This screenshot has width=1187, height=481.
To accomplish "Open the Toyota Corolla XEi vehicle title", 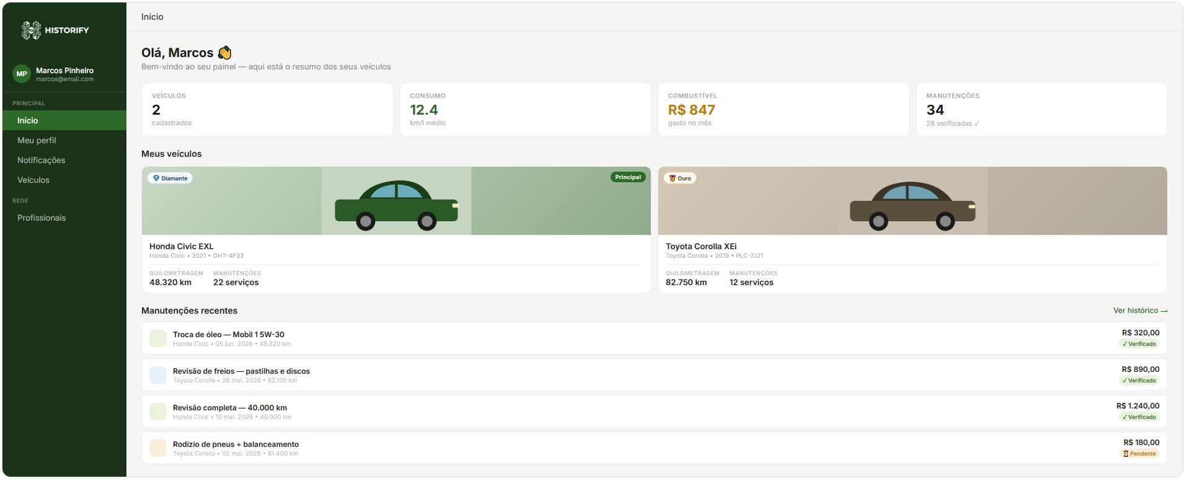I will point(701,246).
